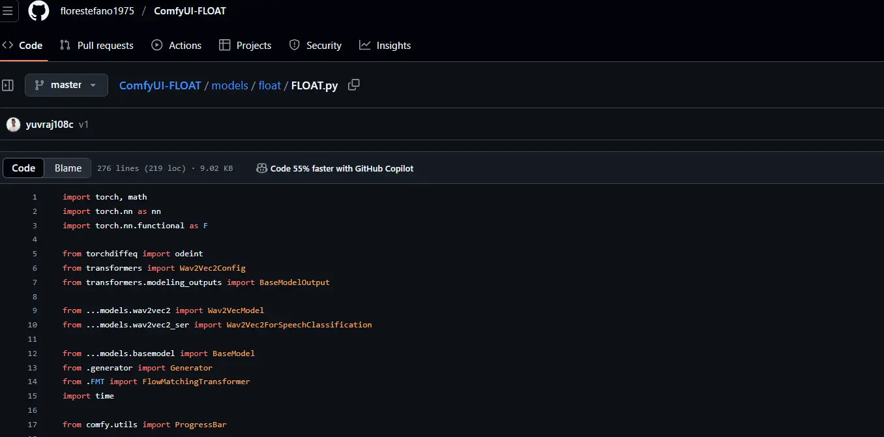Viewport: 884px width, 437px height.
Task: Click 'import time' code line
Action: 88,396
